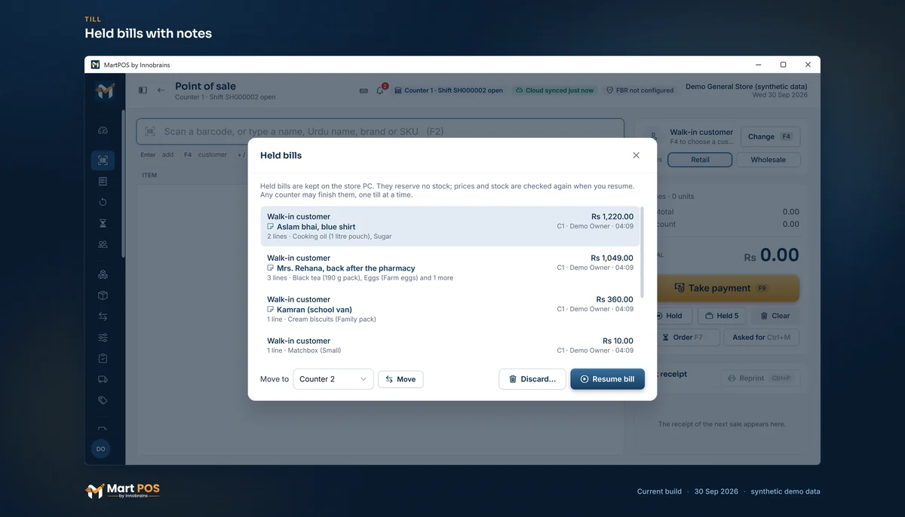Open the single box inventory sidebar icon
905x517 pixels.
coord(103,295)
